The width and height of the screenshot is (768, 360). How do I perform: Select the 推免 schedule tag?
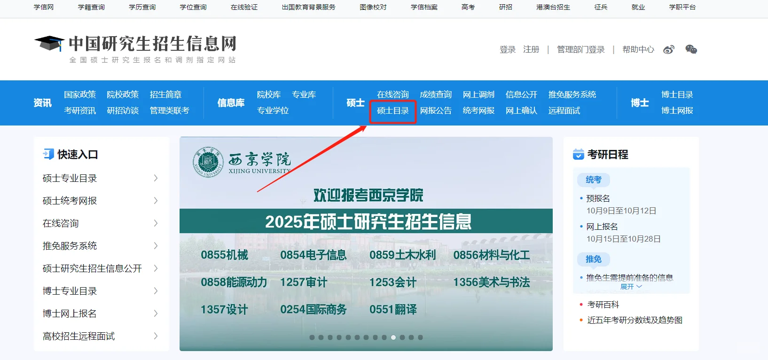[594, 259]
